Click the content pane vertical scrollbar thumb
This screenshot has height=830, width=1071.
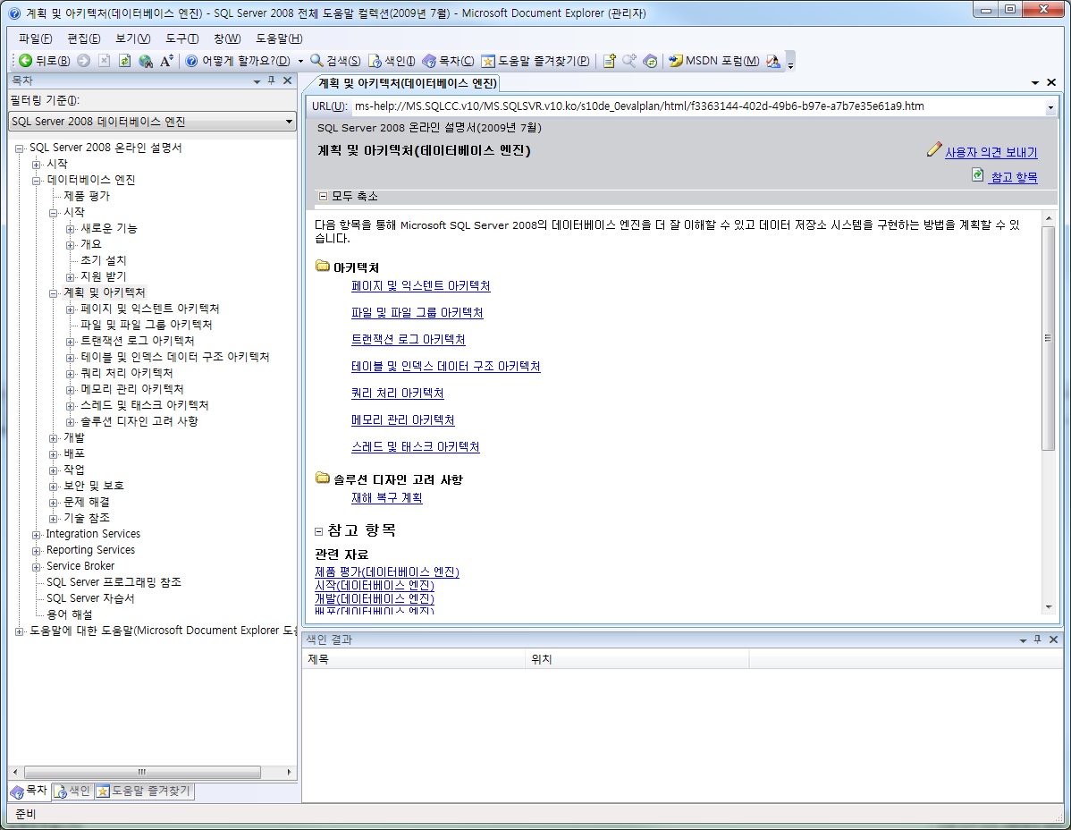1049,338
